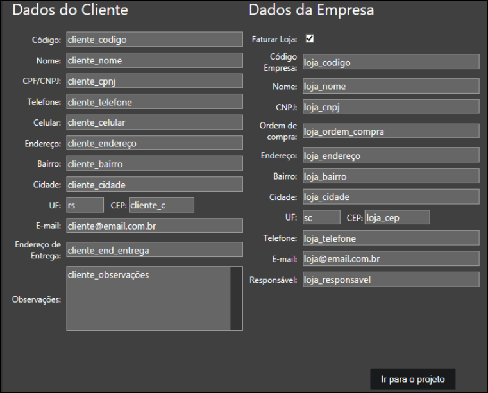The width and height of the screenshot is (488, 393).
Task: Click the client Código input field
Action: [x=154, y=40]
